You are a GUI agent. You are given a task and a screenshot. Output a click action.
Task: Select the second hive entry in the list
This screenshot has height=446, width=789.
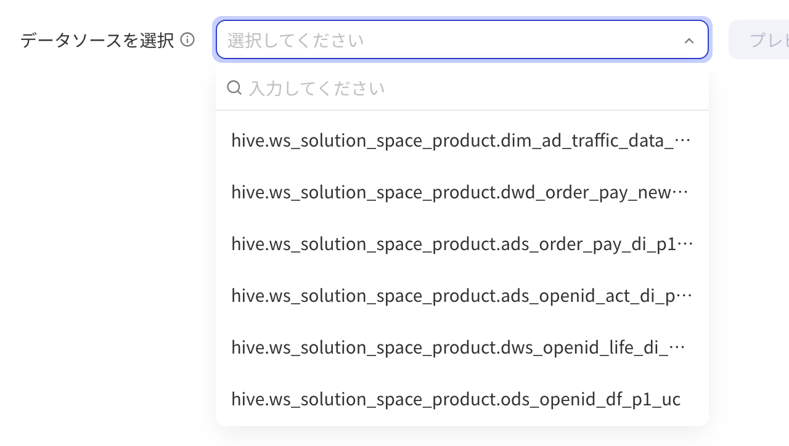[462, 192]
